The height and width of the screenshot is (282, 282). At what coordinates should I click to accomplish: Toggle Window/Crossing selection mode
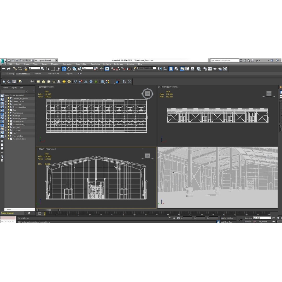coord(58,69)
